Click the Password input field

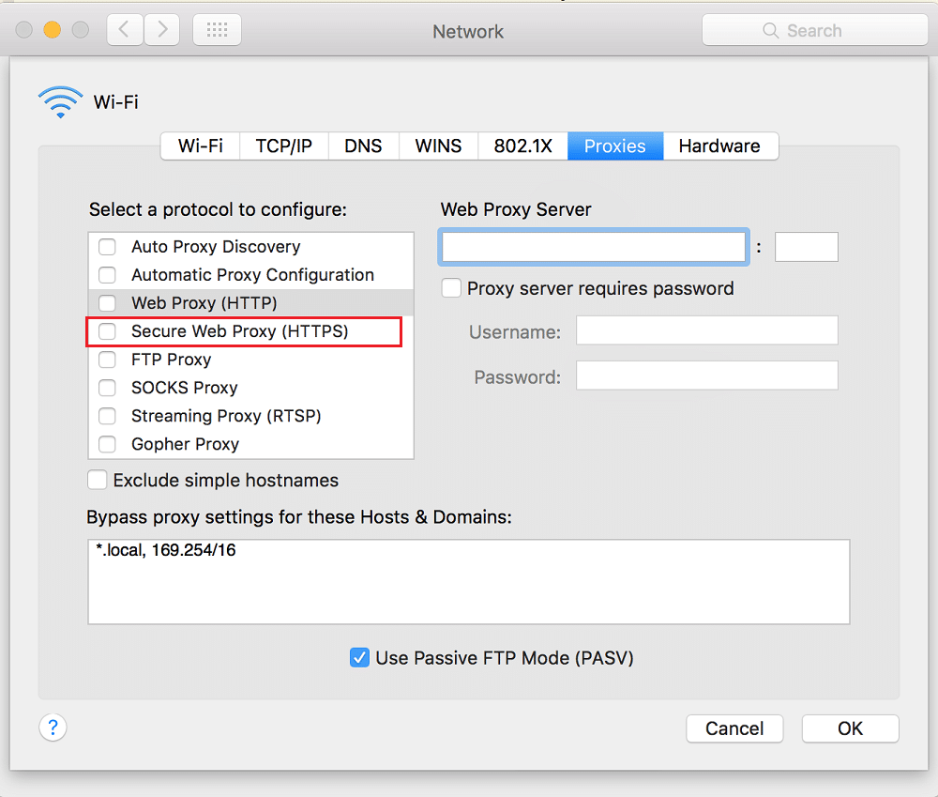707,376
